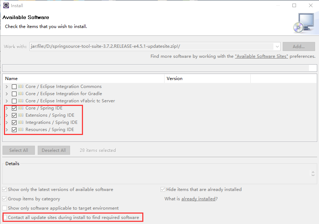Maximize the Install dialog window
The image size is (319, 224).
[294, 5]
